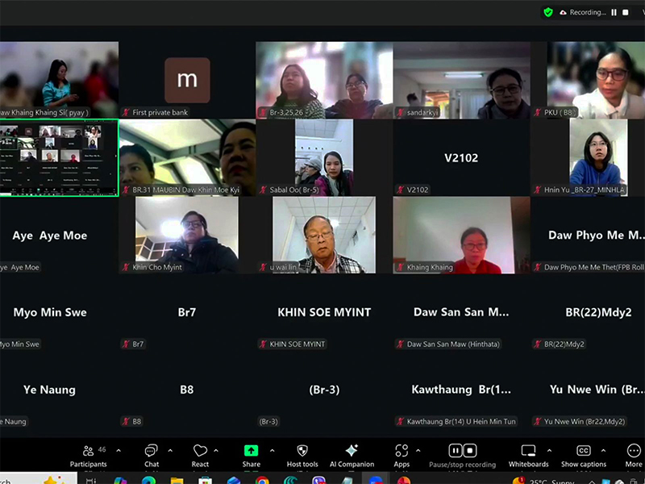
Task: Expand the arrow beside Participants
Action: tap(119, 450)
